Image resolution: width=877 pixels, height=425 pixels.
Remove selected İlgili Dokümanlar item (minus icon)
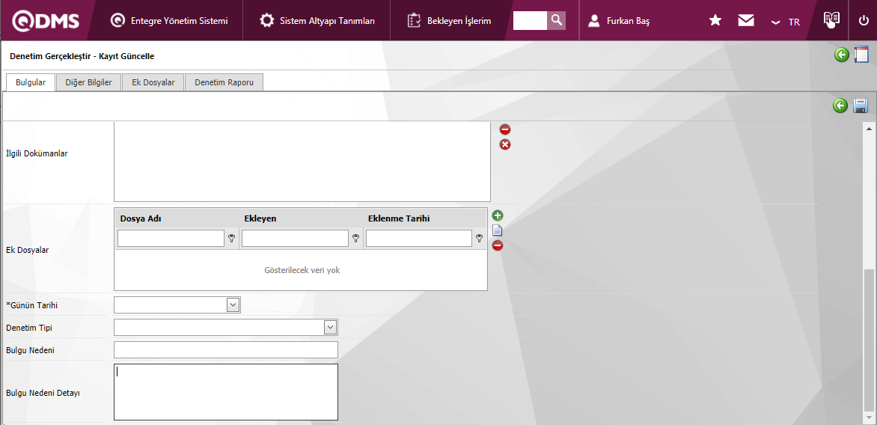click(505, 129)
